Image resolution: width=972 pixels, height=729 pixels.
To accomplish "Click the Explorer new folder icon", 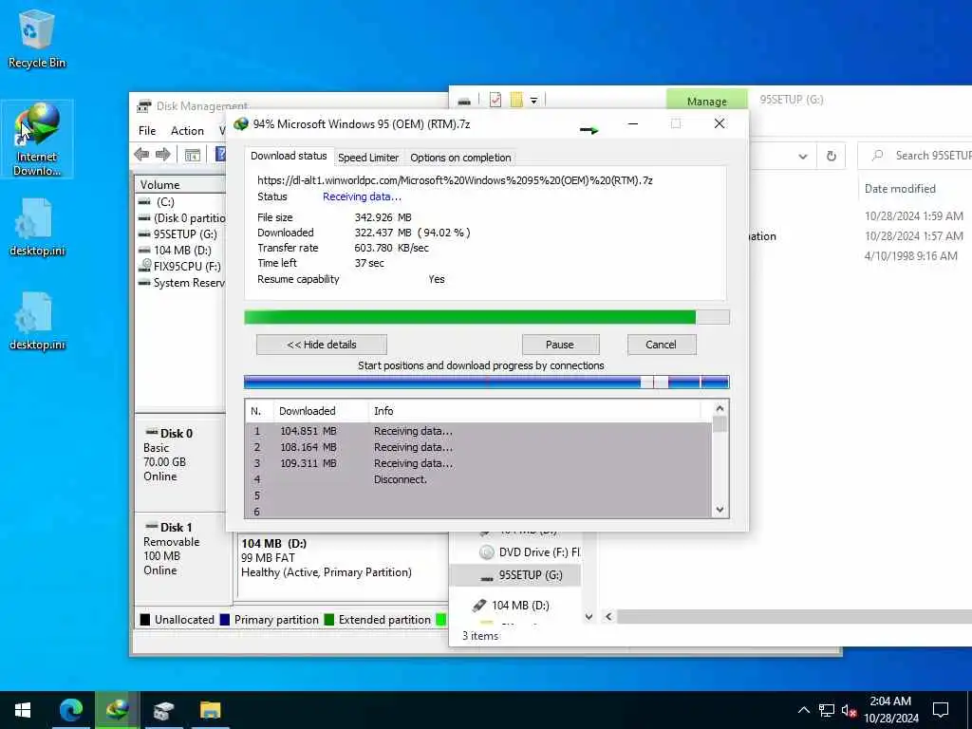I will point(515,99).
